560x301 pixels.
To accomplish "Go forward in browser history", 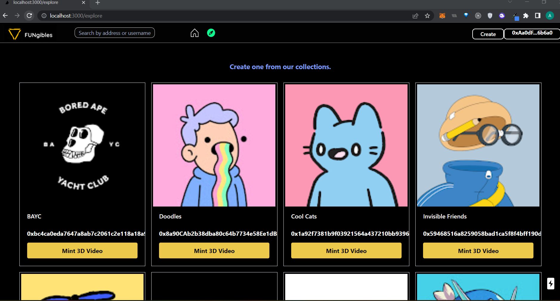I will 17,15.
